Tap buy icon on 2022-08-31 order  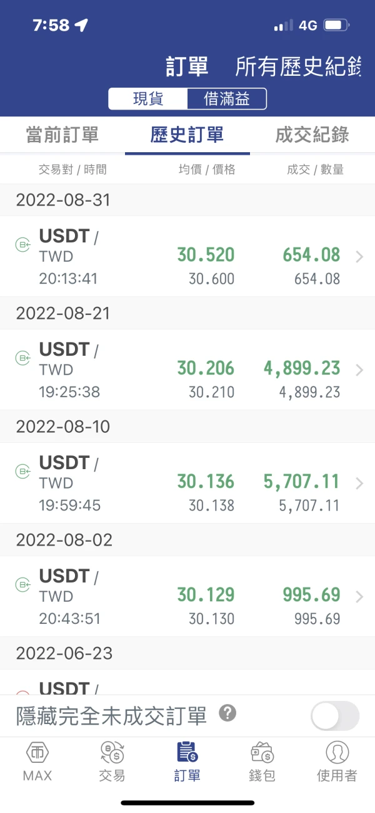point(23,245)
